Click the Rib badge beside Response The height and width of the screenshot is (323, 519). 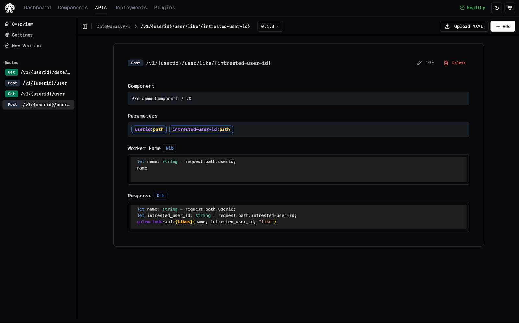click(x=161, y=196)
